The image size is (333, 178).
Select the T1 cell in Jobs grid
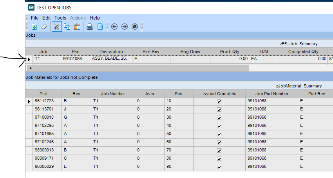(47, 59)
